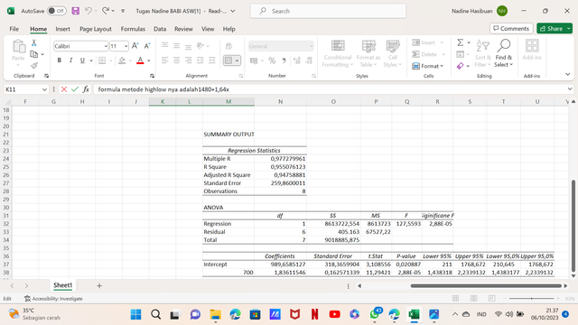
Task: Open Format as Table gallery
Action: click(x=368, y=54)
